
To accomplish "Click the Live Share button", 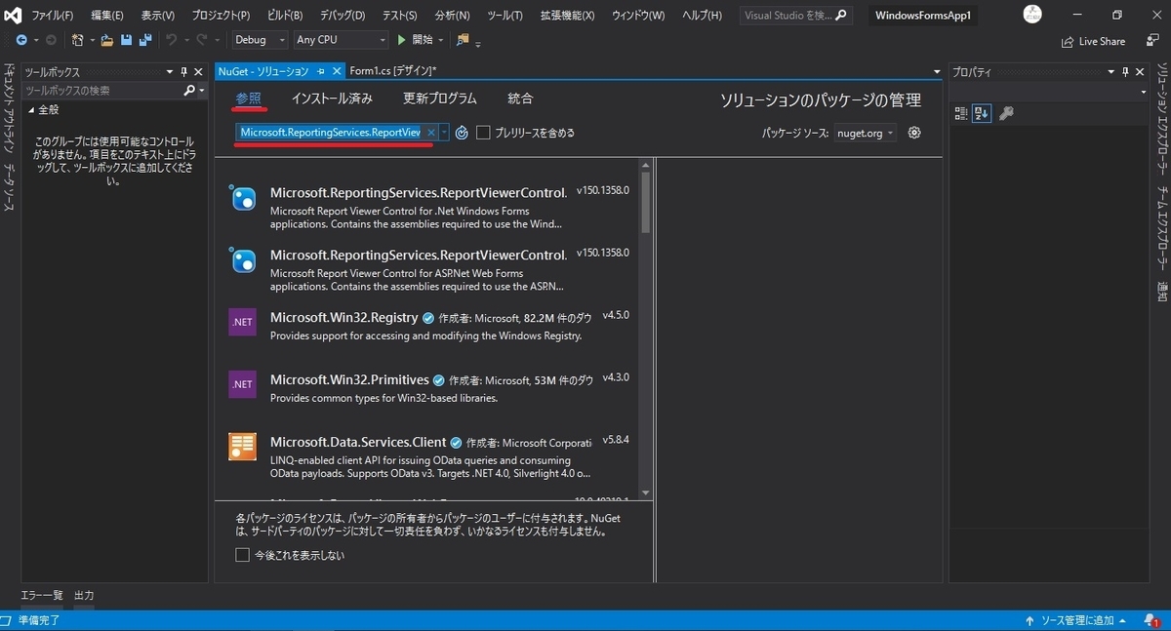I will (x=1093, y=41).
